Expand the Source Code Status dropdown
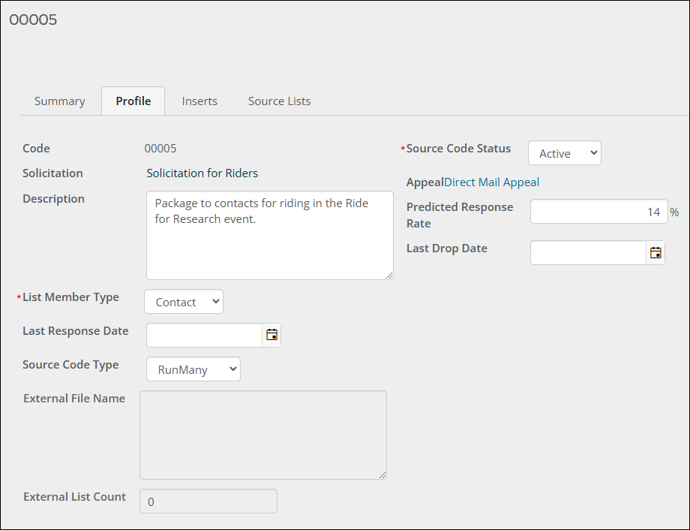The image size is (690, 530). (565, 153)
